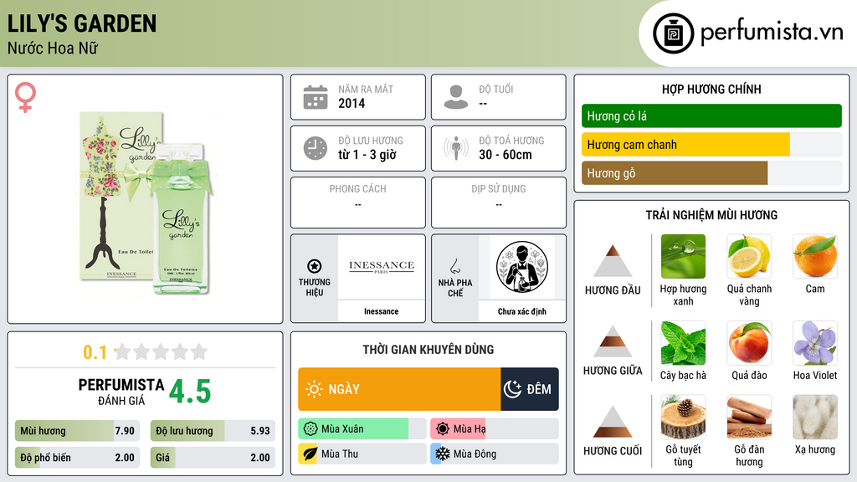Click the longevity value từ 1 - 3 giờ
Viewport: 857px width, 482px height.
367,155
